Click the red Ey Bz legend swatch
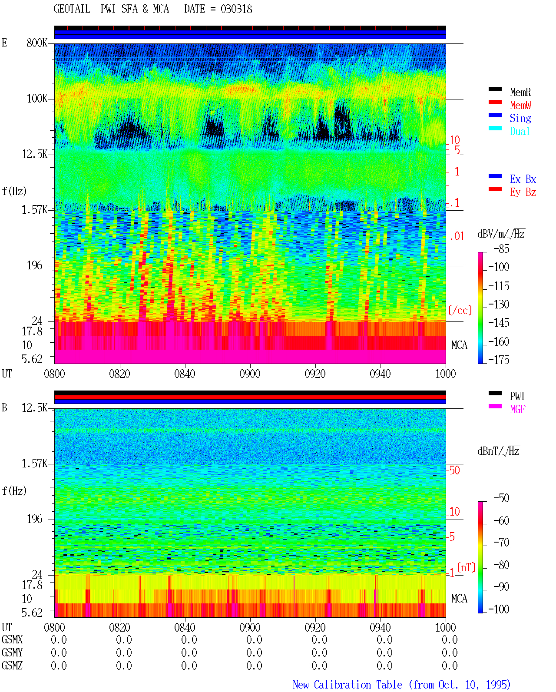The width and height of the screenshot is (556, 692). tap(495, 189)
